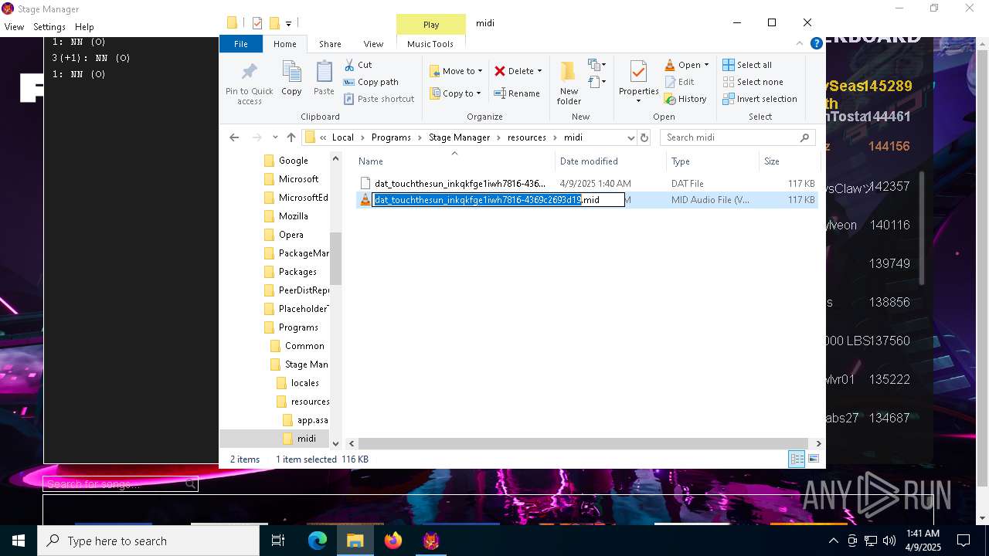Select Programs folder in tree

pos(298,327)
